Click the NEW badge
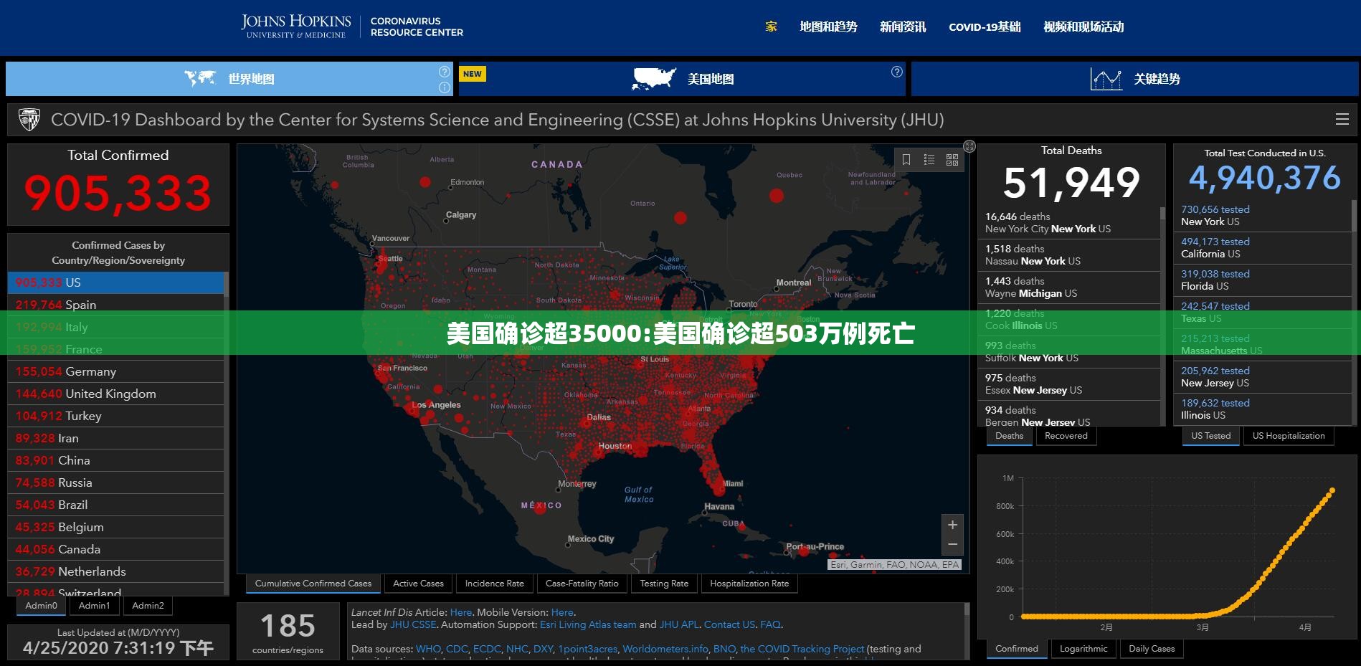 click(473, 74)
